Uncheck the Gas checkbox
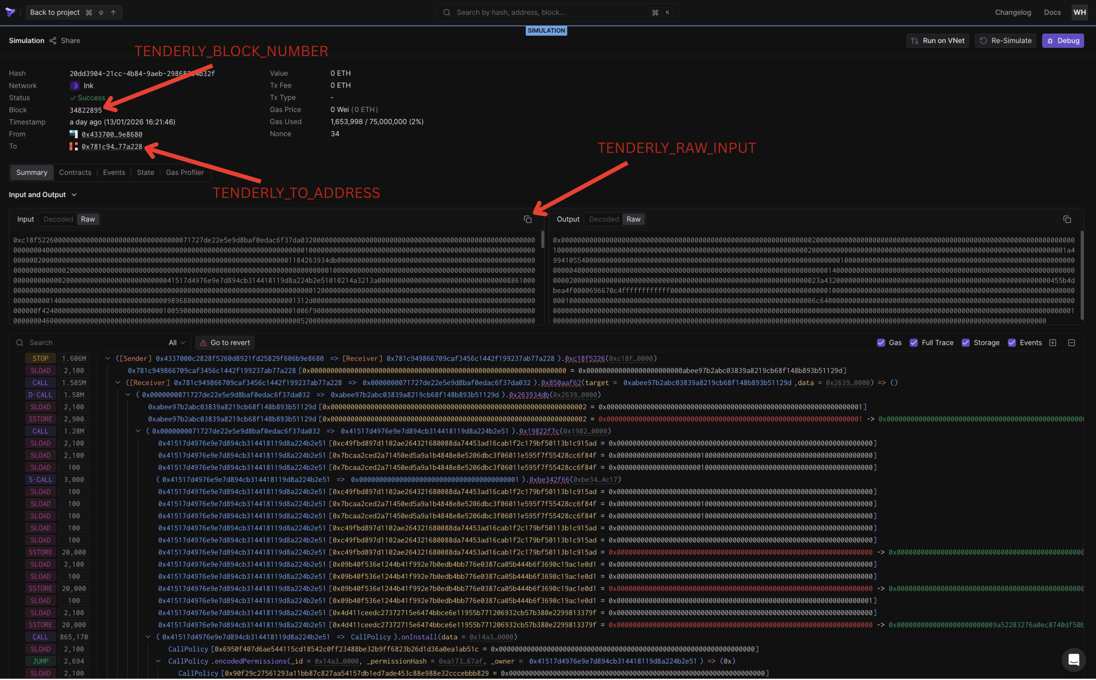Screen dimensions: 1096x680 [x=881, y=343]
